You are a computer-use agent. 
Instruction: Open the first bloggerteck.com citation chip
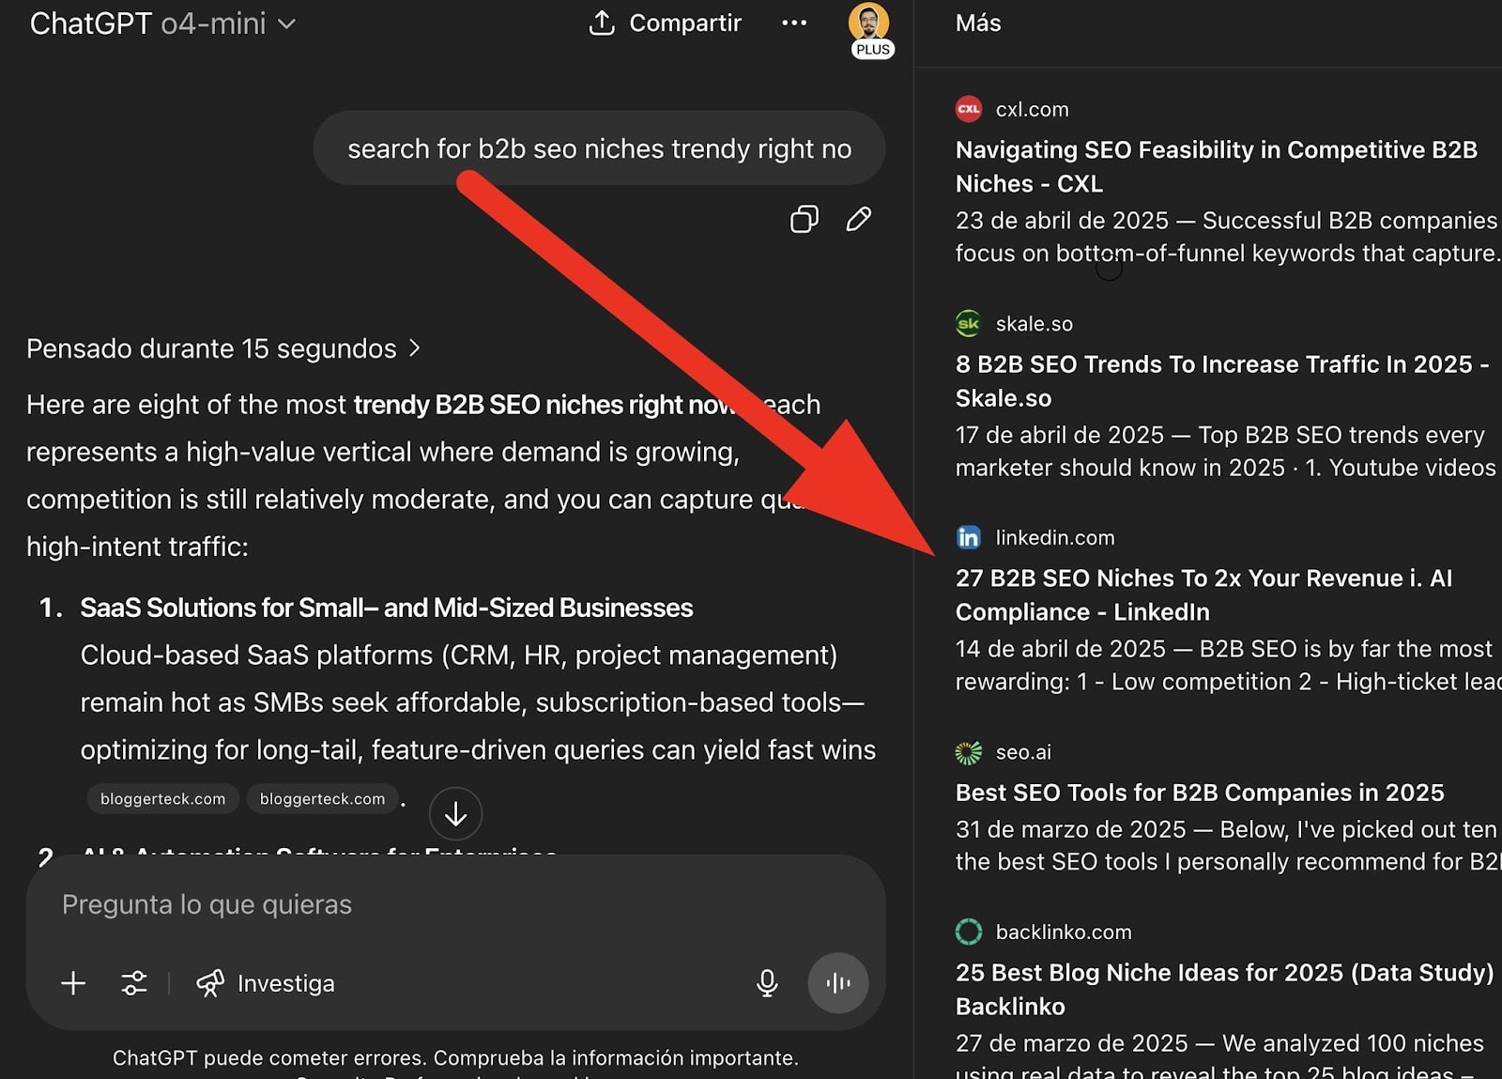163,799
